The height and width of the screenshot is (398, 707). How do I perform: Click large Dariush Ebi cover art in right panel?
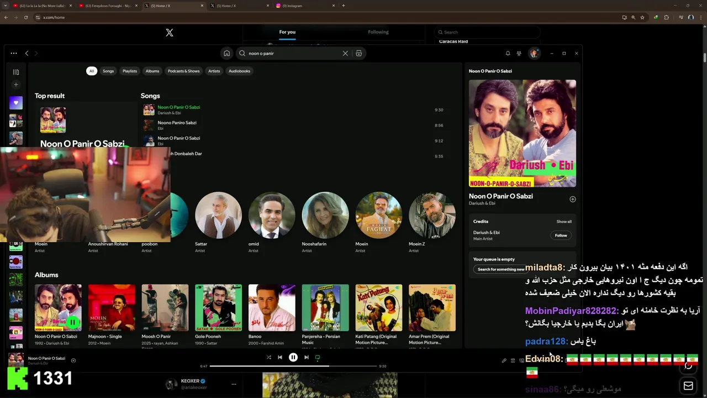523,133
